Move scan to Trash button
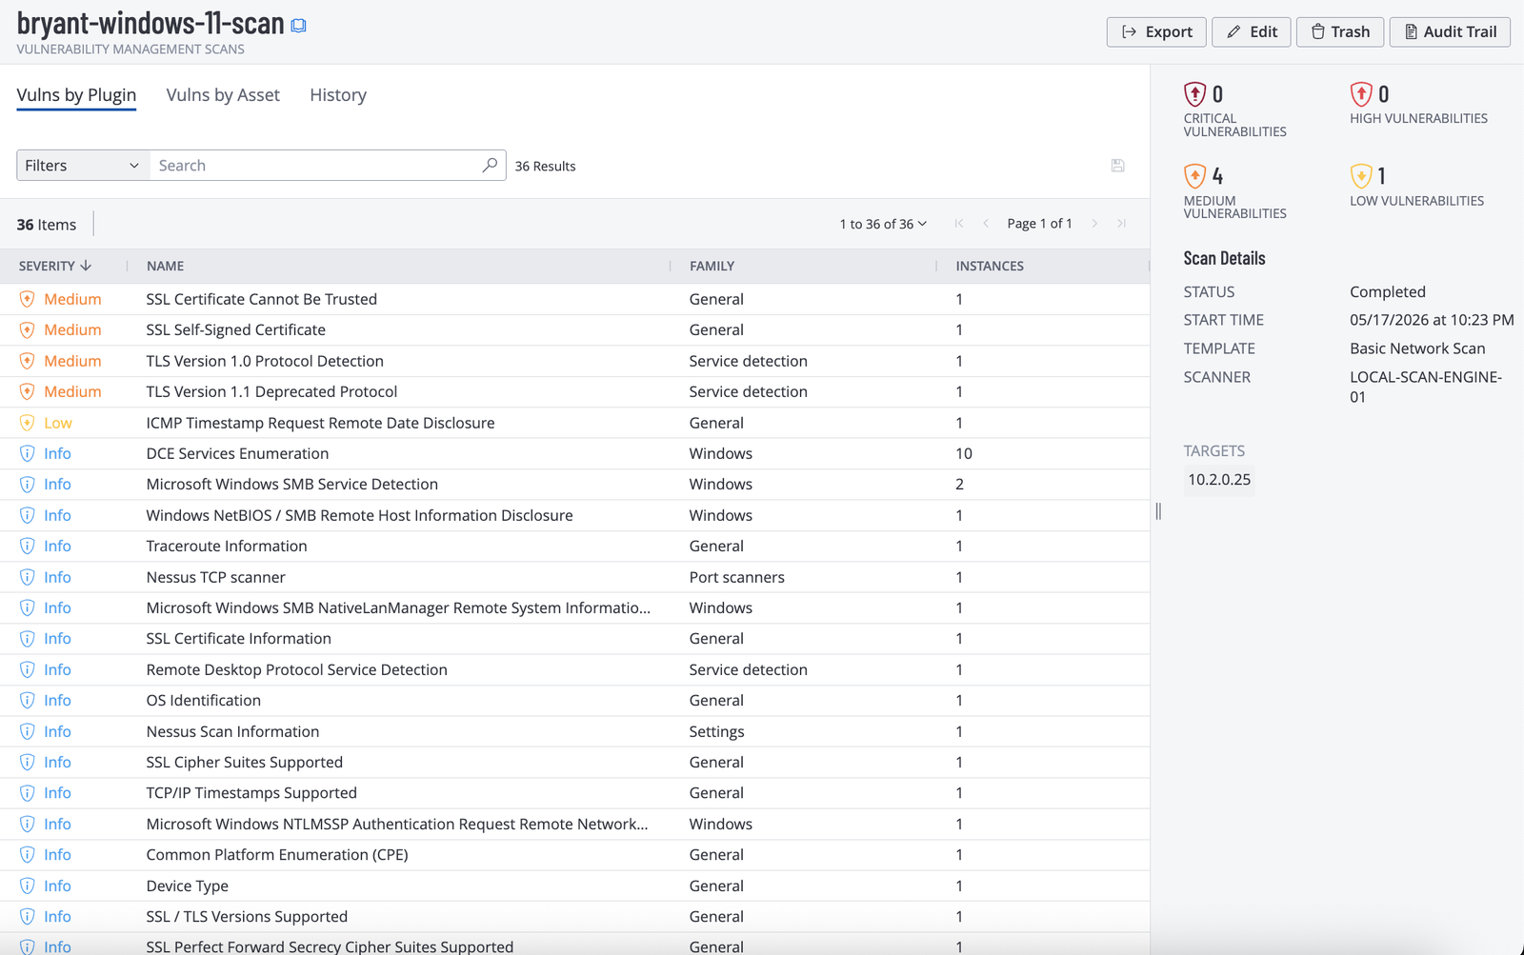 point(1340,31)
